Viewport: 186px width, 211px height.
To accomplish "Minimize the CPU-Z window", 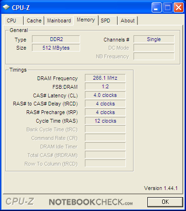I will (x=156, y=8).
